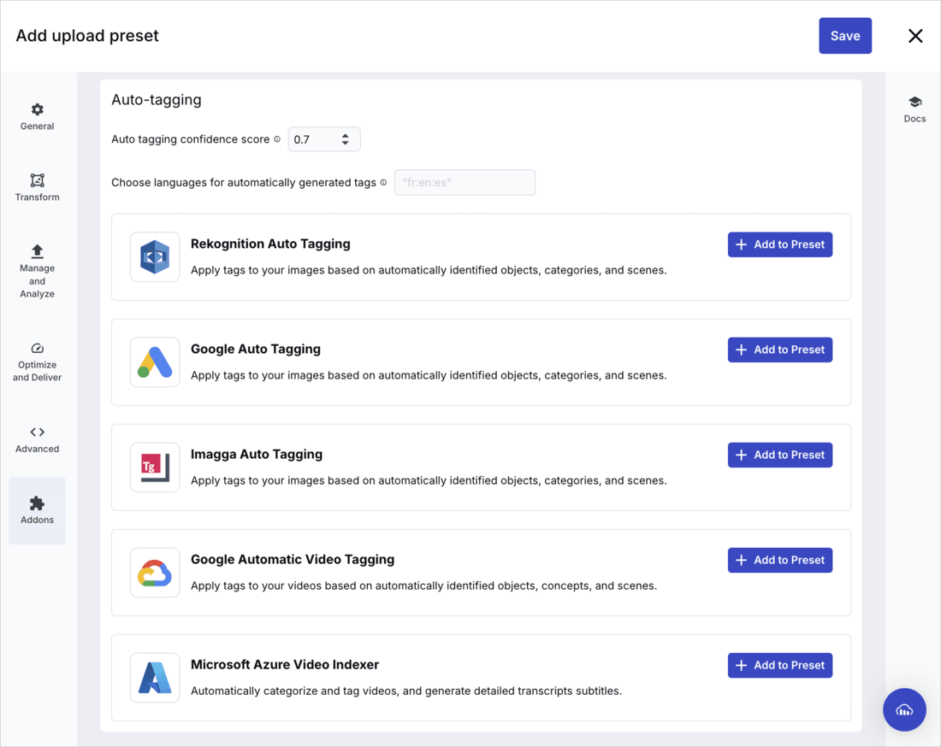The width and height of the screenshot is (941, 747).
Task: Click the Google Auto Tagging title
Action: [256, 349]
